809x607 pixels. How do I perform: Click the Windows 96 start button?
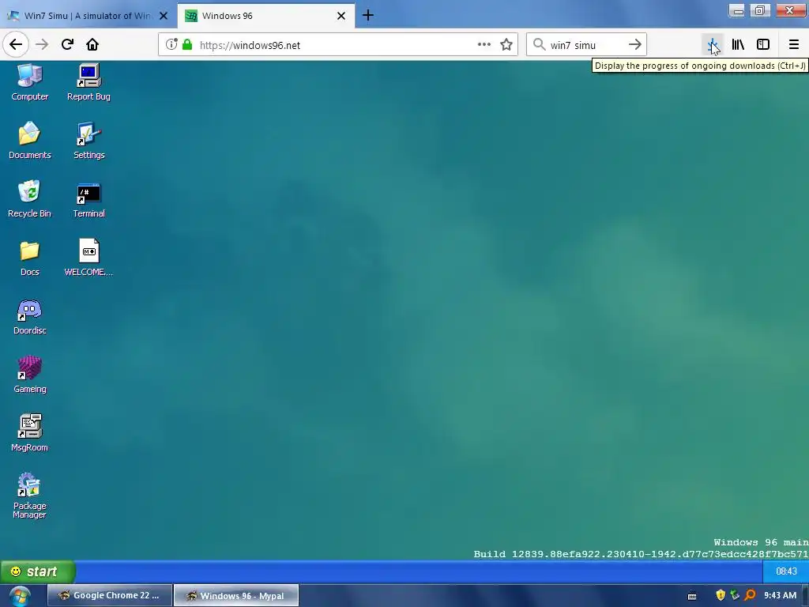click(x=36, y=571)
